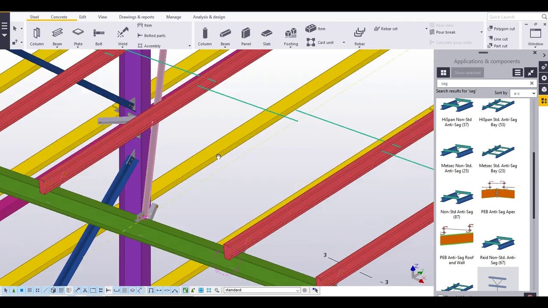Screen dimensions: 548x308
Task: Click the Bolted parts command
Action: (x=151, y=36)
